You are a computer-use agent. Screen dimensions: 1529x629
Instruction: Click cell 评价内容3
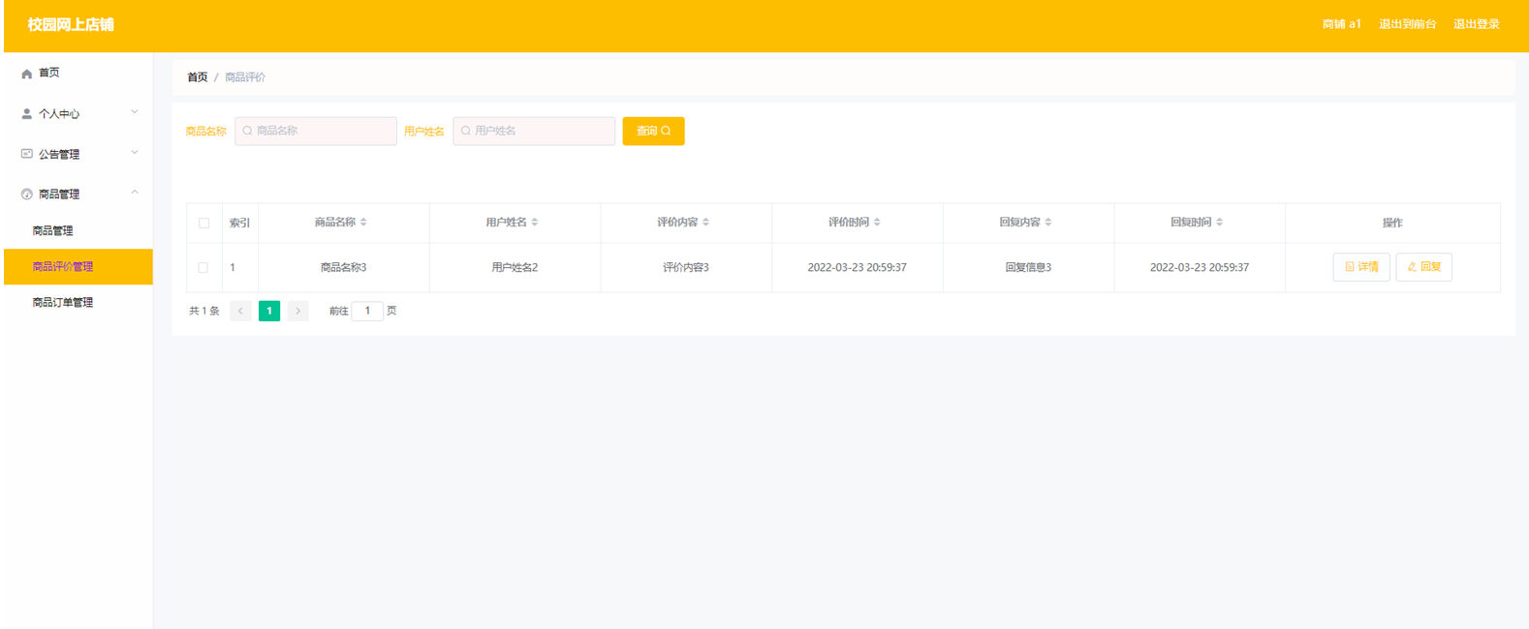[686, 267]
